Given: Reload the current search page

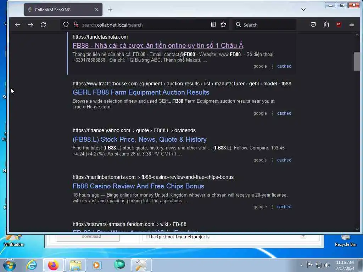Looking at the screenshot, I should pos(43,25).
